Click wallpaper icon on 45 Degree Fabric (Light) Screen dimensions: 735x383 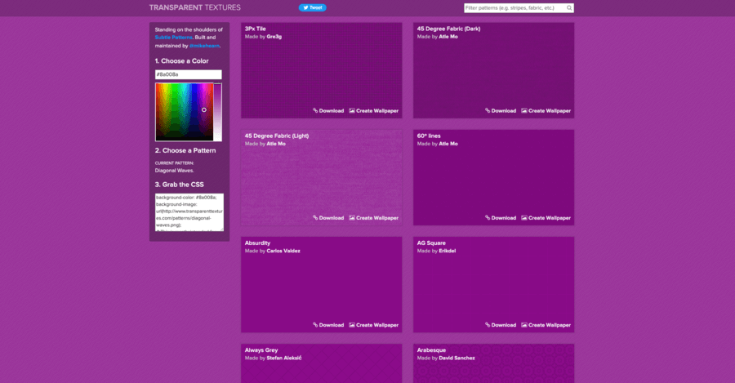[x=351, y=217]
